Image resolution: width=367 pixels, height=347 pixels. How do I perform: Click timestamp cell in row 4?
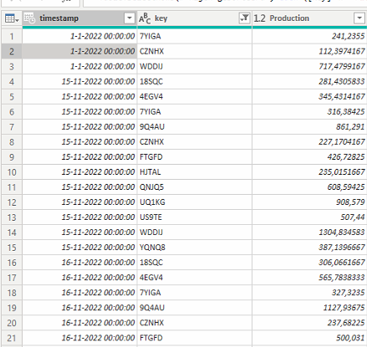pyautogui.click(x=79, y=81)
